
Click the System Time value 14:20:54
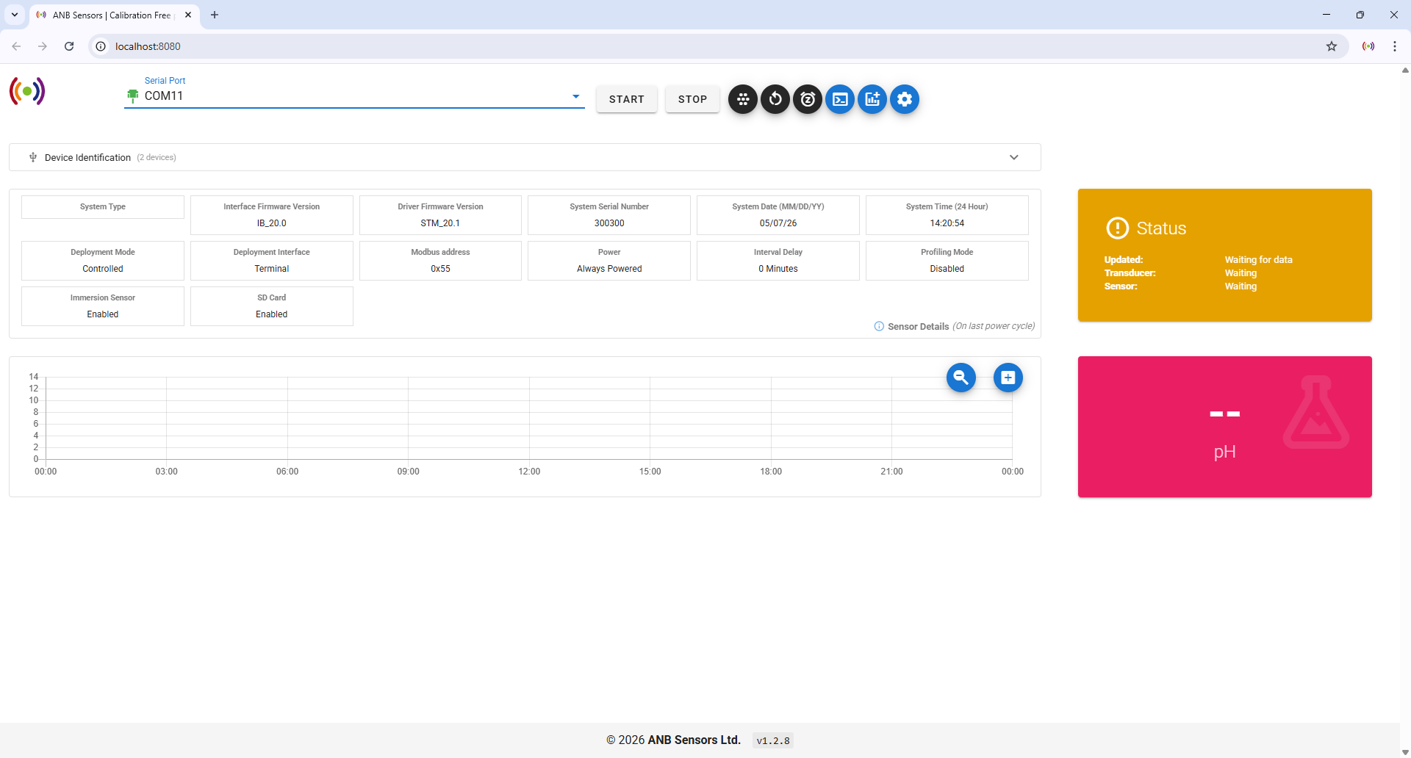pos(947,223)
